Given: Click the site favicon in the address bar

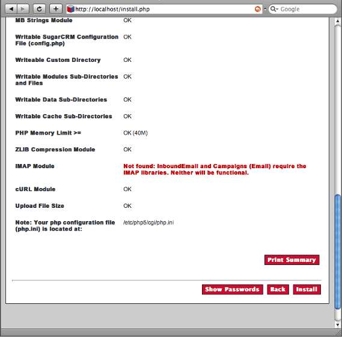Looking at the screenshot, I should (71, 9).
